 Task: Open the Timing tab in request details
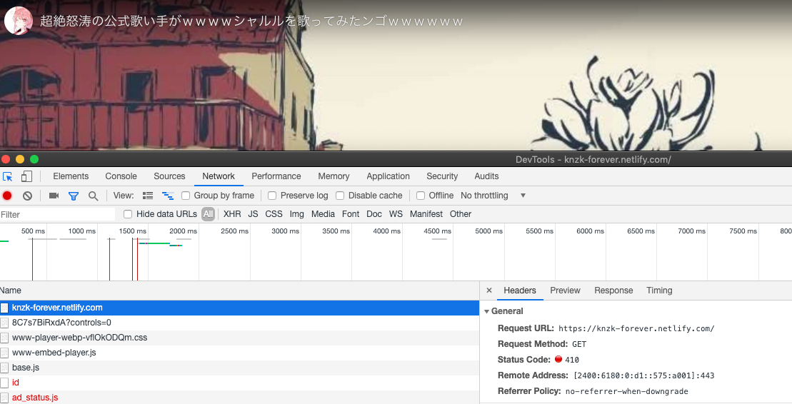[x=658, y=291]
